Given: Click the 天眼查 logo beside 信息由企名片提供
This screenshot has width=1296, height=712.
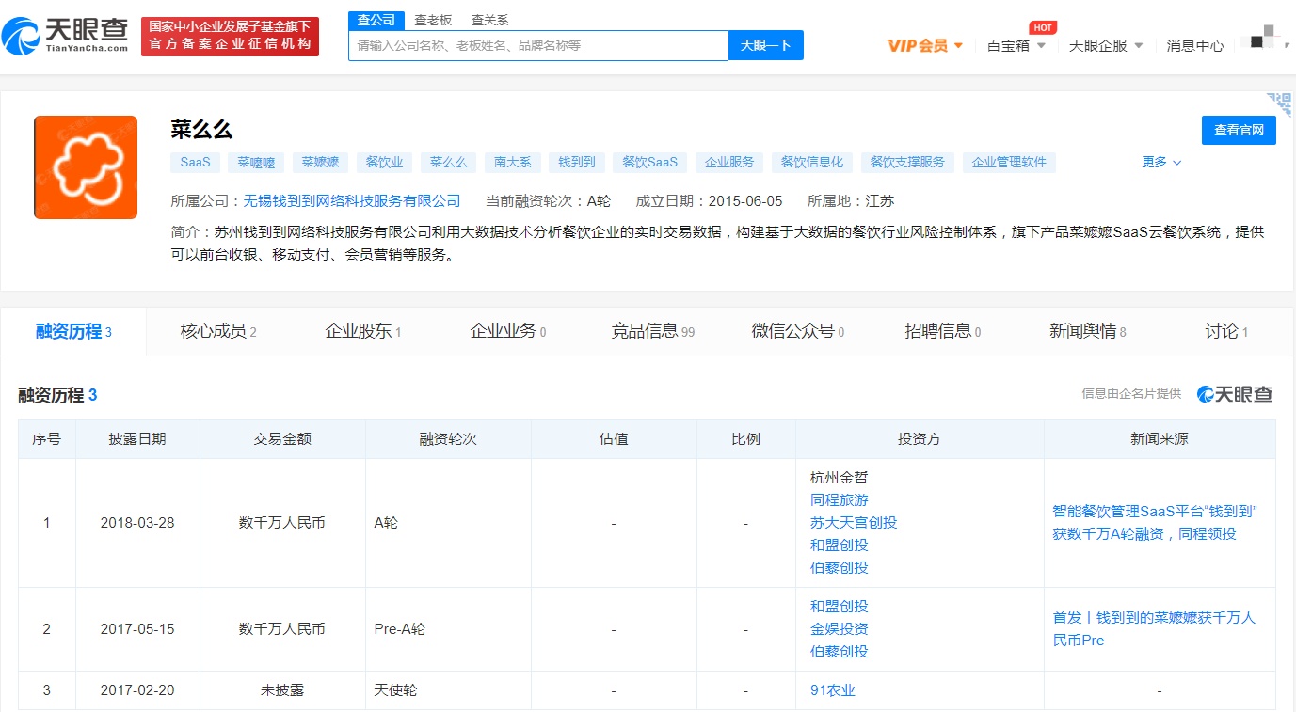Looking at the screenshot, I should coord(1235,394).
